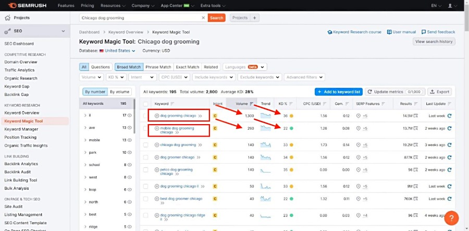Image resolution: width=469 pixels, height=231 pixels.
Task: Refresh metrics for mobile dog grooming chicago row
Action: click(x=449, y=128)
